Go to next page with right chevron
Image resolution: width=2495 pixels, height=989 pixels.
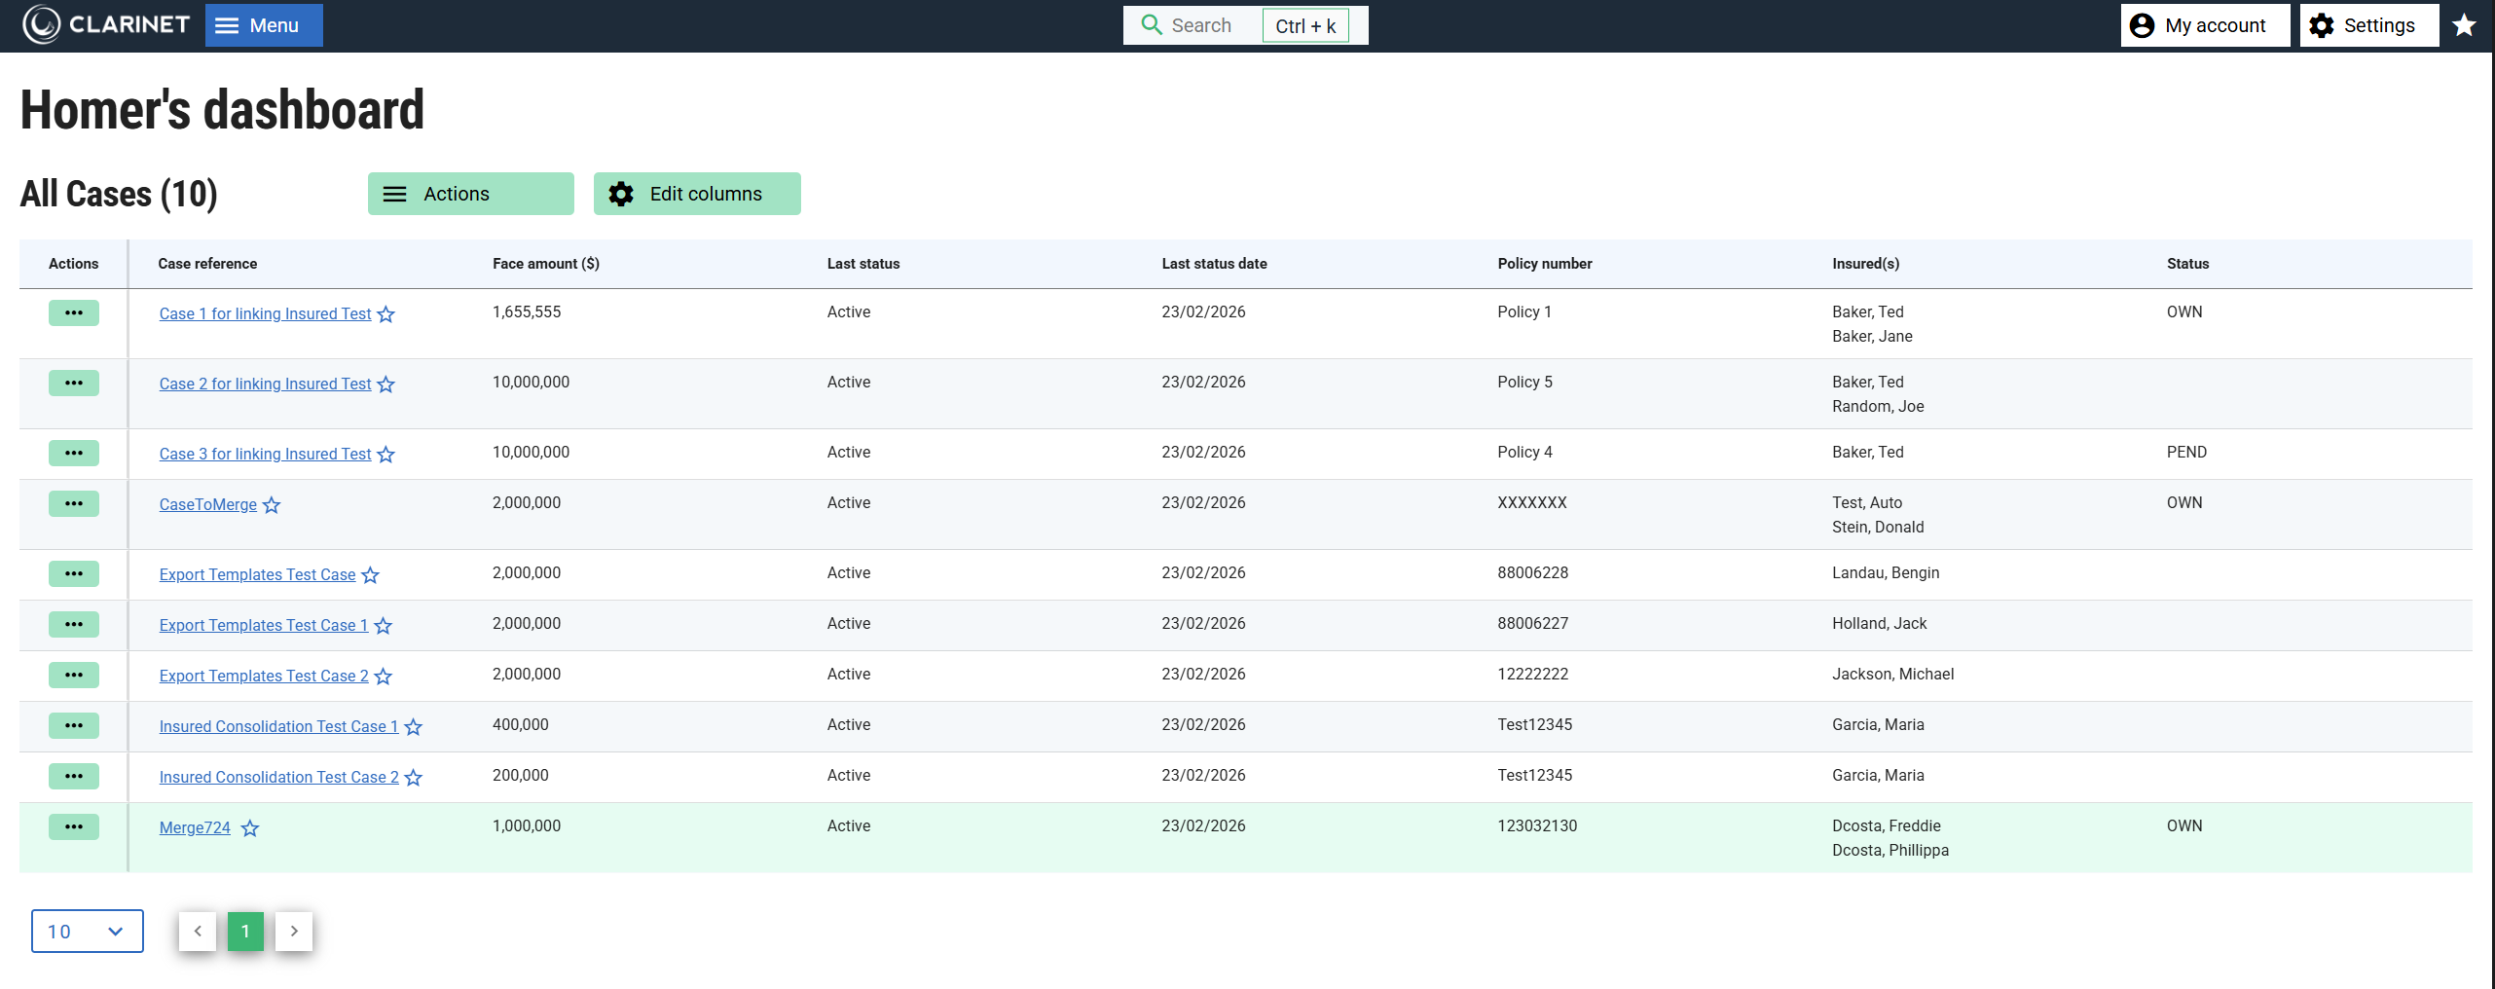click(294, 932)
